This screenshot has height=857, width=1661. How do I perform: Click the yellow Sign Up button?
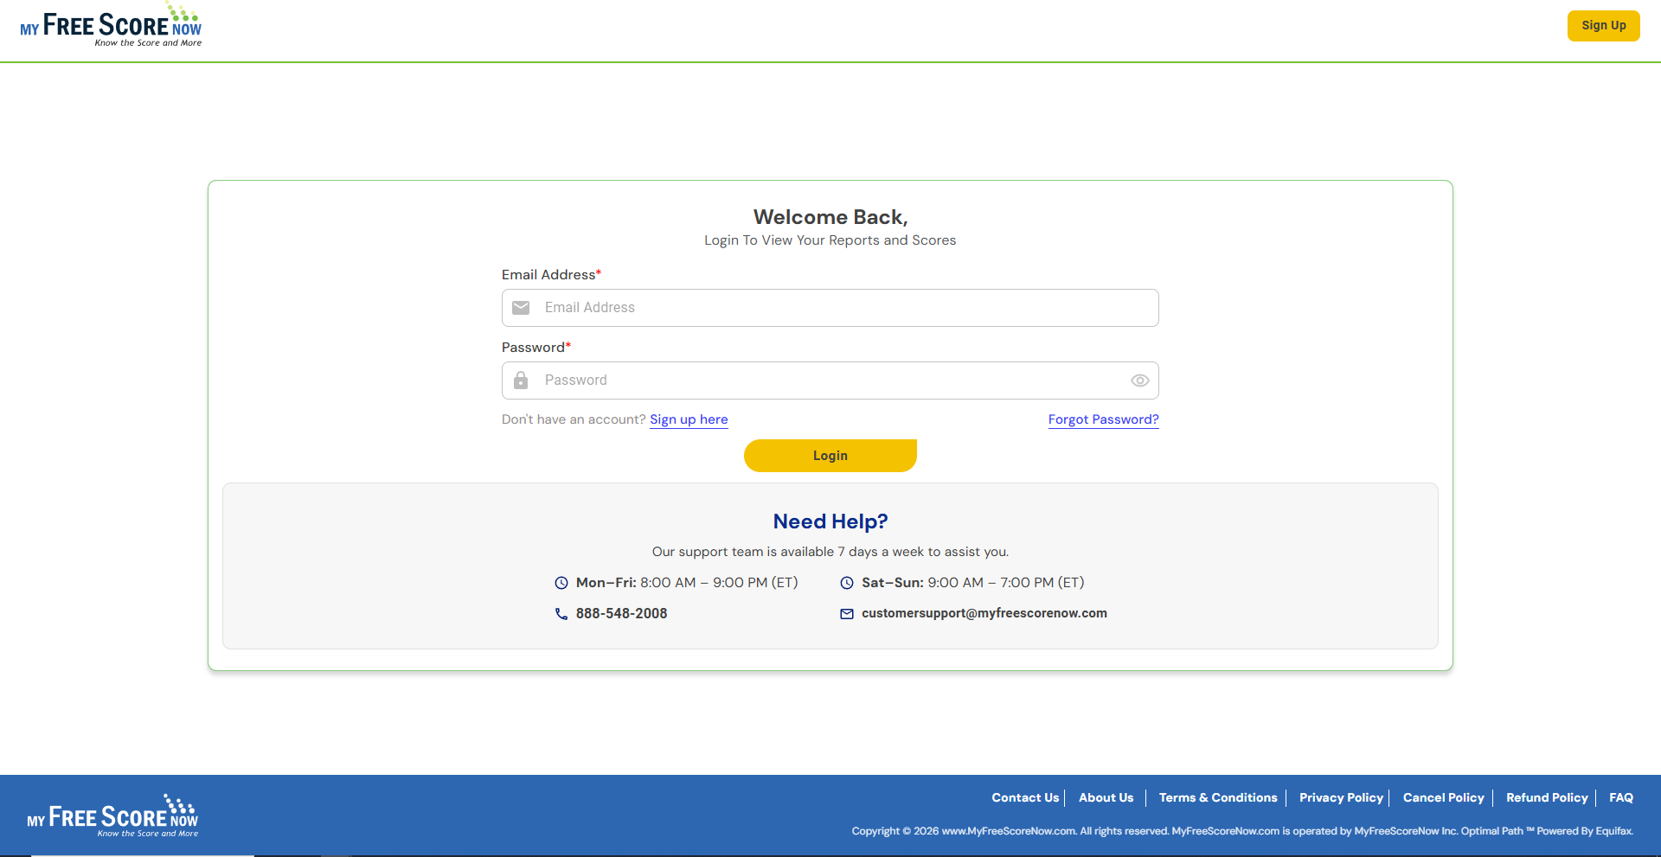coord(1604,26)
